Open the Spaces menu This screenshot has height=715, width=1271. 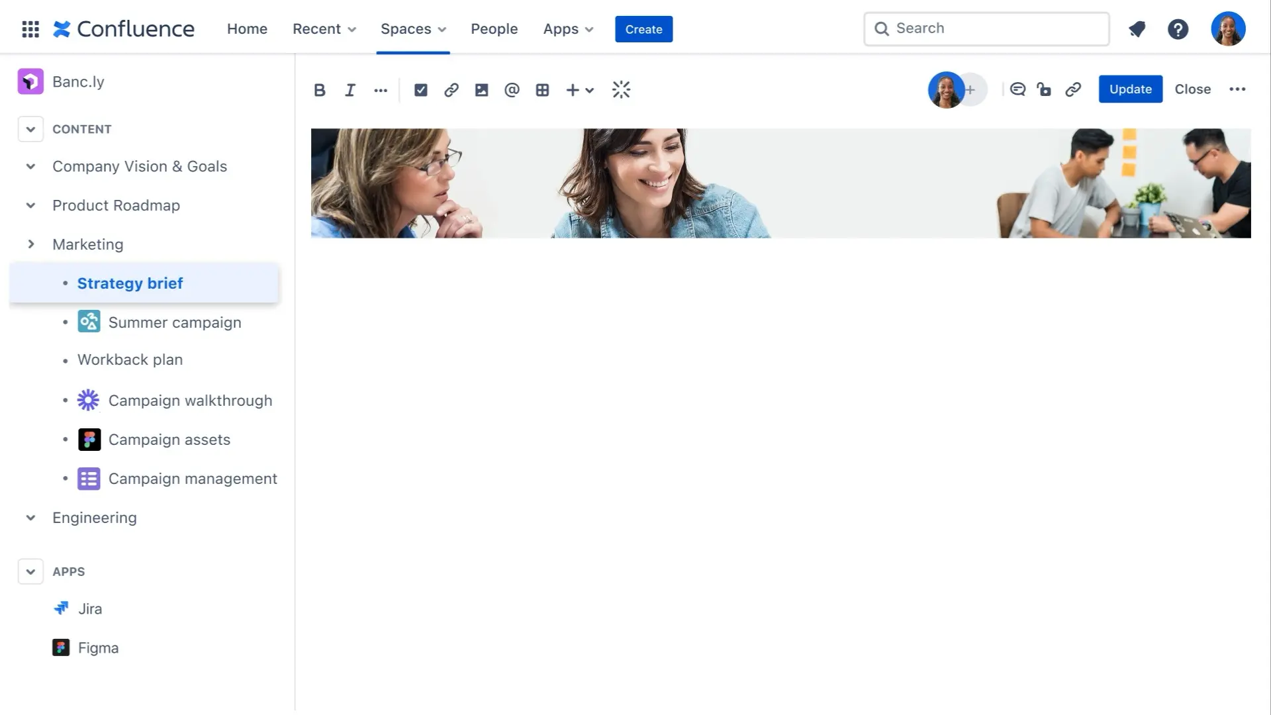point(413,29)
